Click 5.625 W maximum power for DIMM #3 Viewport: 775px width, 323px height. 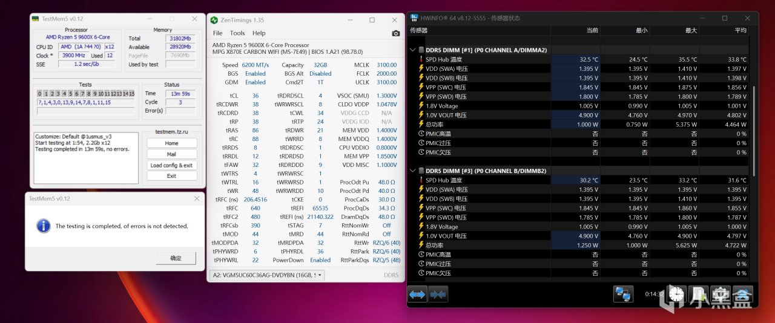pyautogui.click(x=686, y=245)
